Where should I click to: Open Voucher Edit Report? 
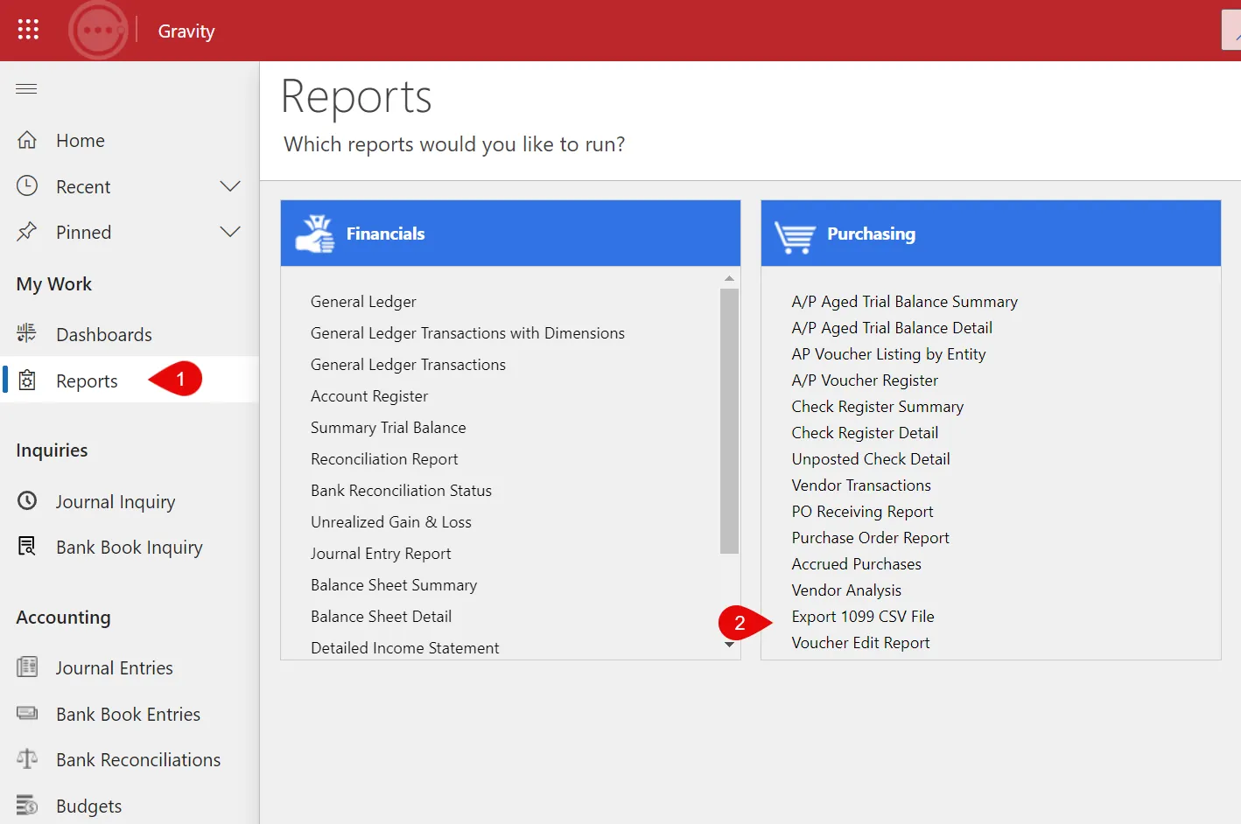861,643
